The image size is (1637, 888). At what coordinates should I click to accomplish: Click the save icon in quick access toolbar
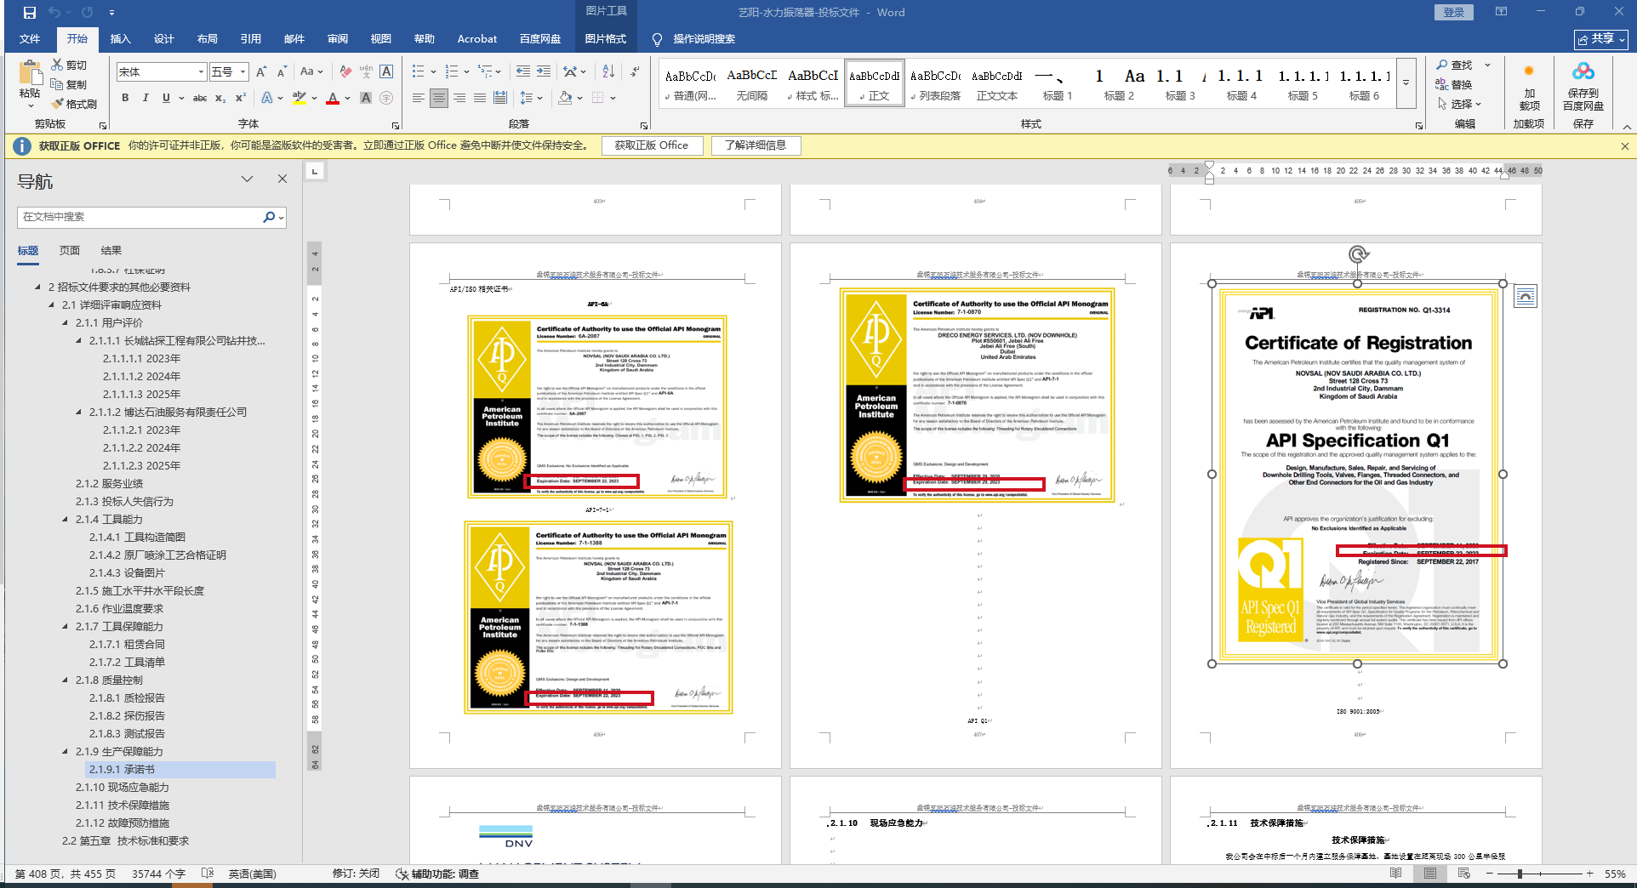pyautogui.click(x=30, y=13)
